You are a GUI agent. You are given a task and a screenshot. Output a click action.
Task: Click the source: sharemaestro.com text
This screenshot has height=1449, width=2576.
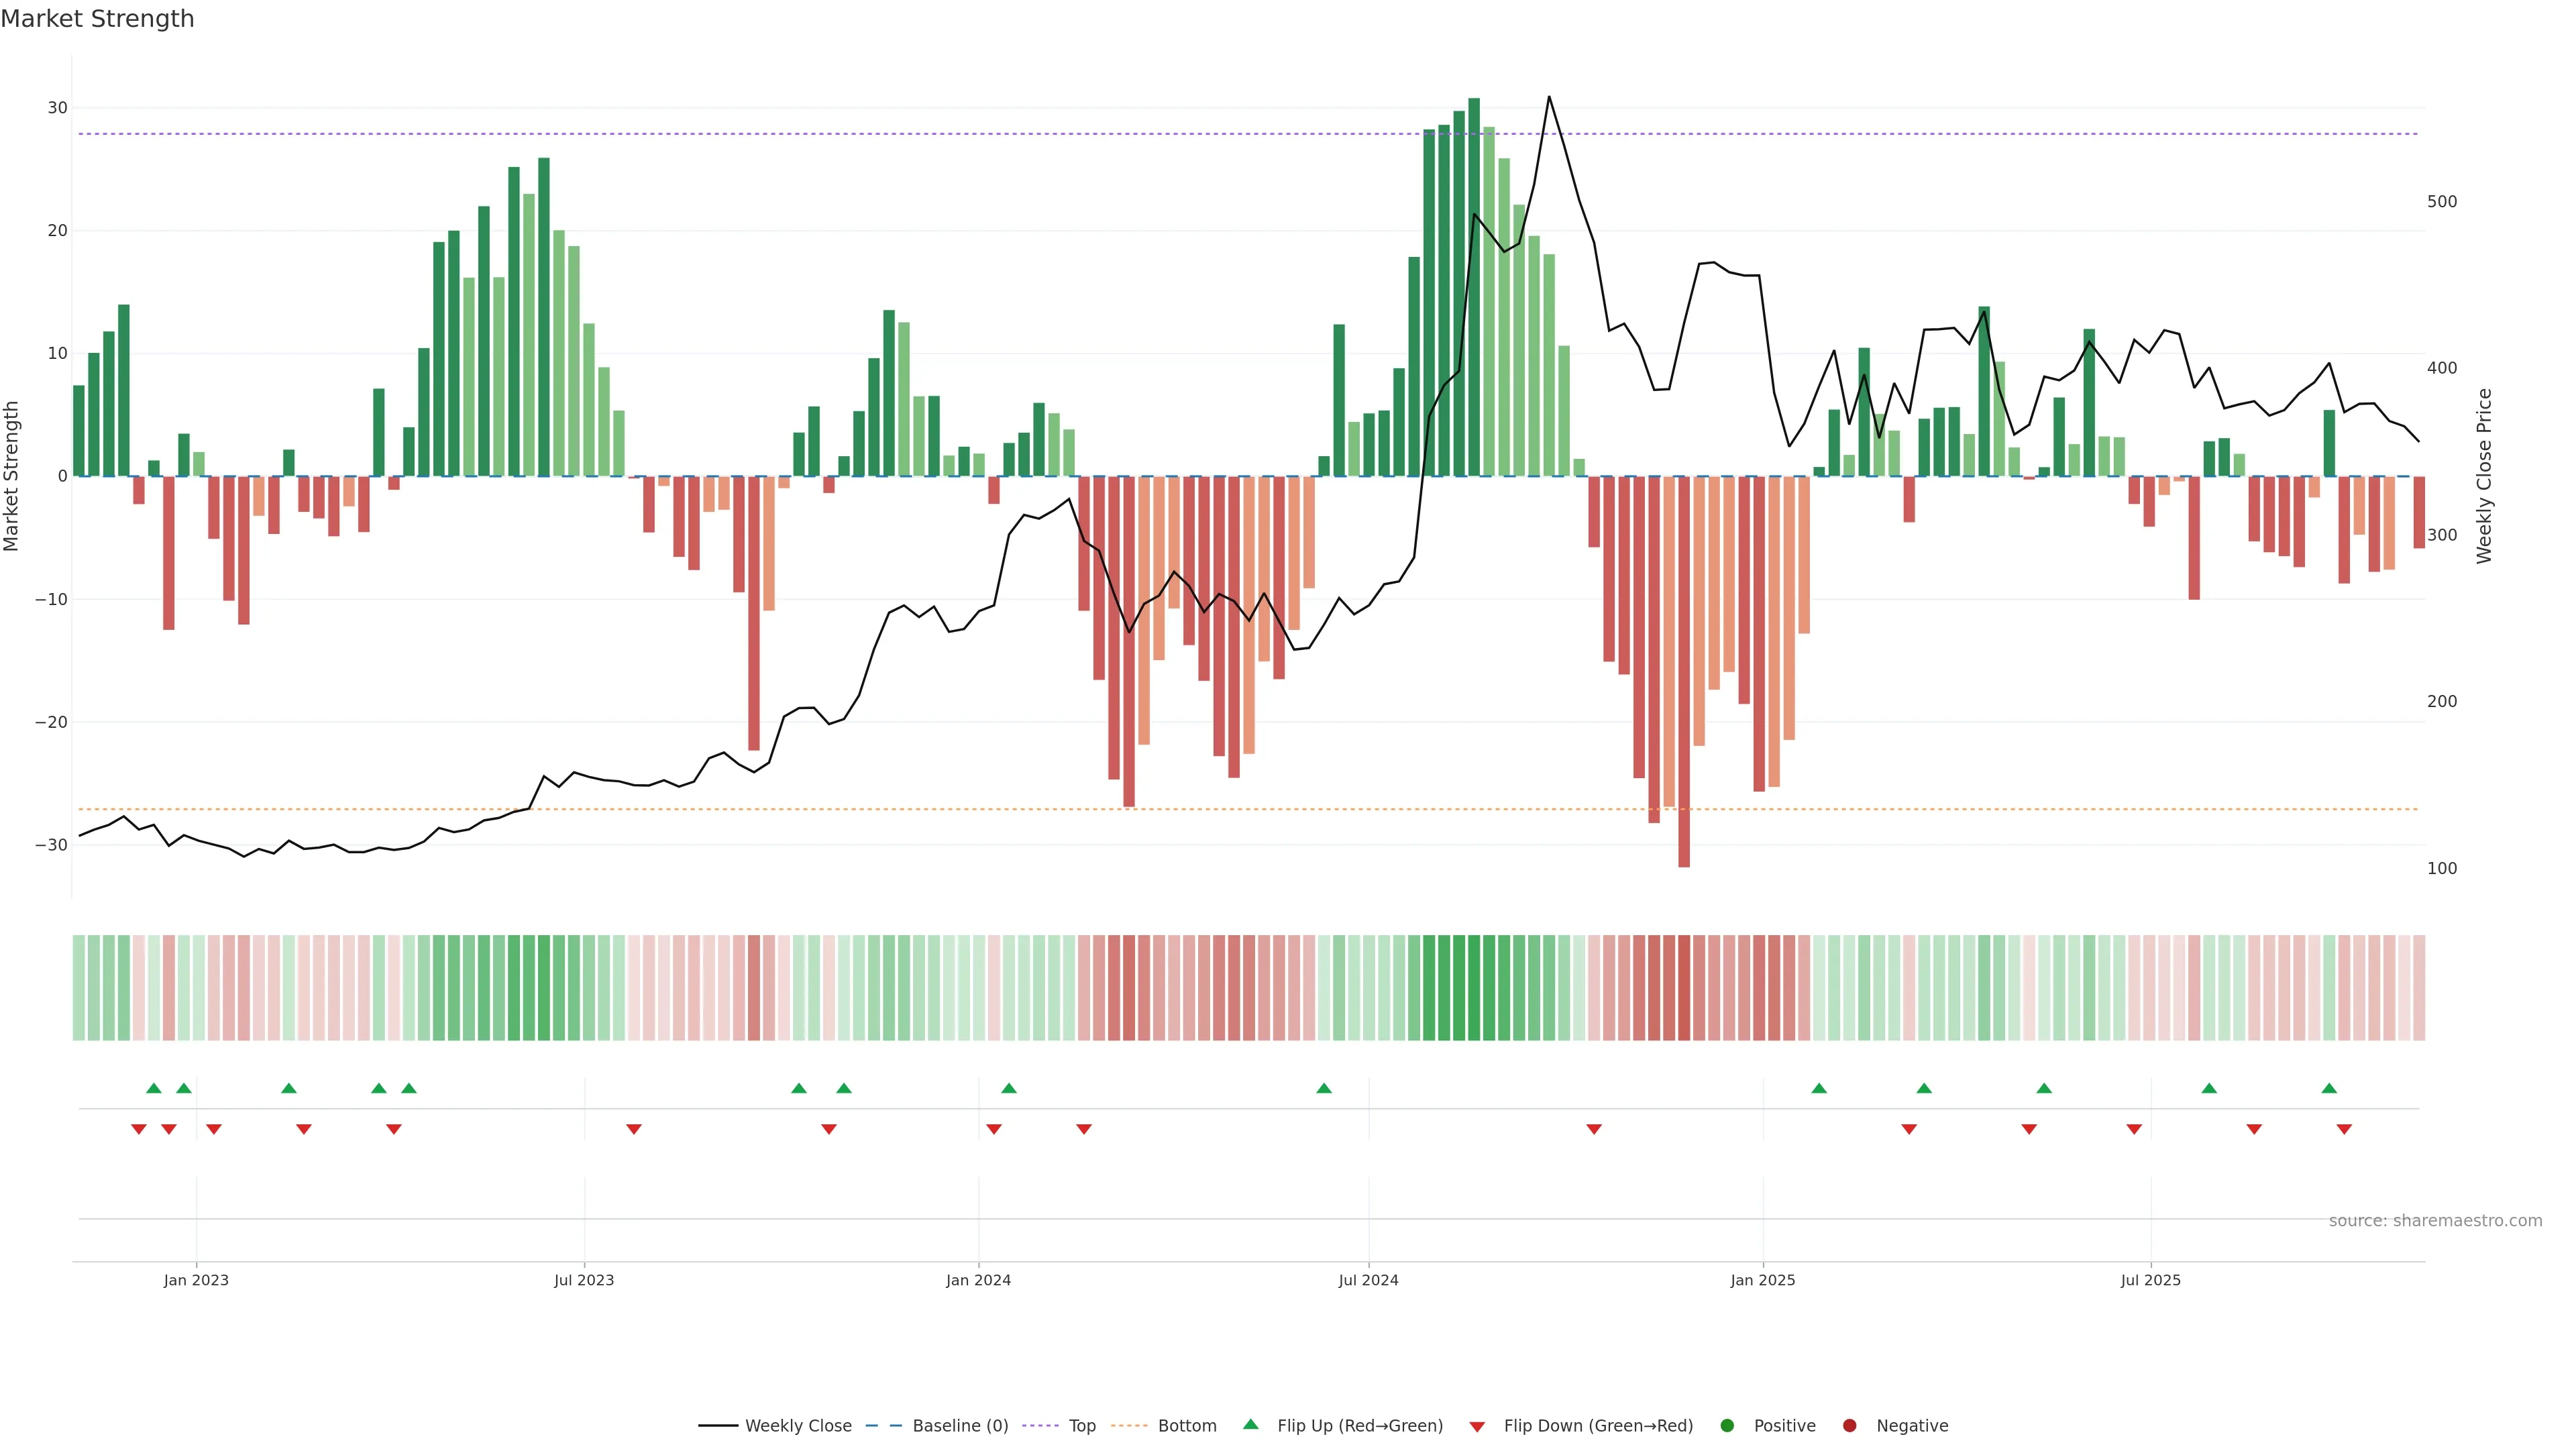tap(2435, 1221)
